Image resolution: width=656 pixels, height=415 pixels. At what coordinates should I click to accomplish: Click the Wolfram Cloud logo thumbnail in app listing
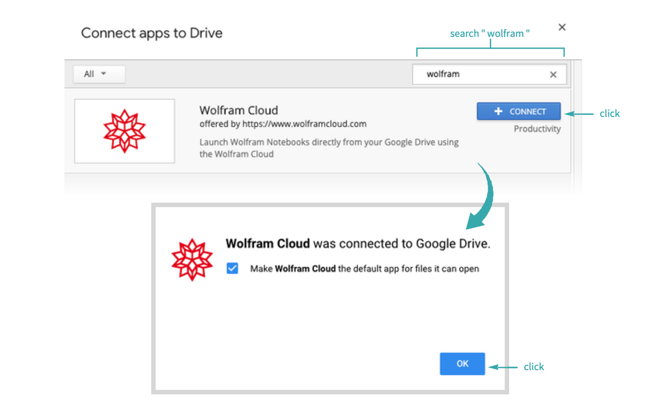pos(124,131)
